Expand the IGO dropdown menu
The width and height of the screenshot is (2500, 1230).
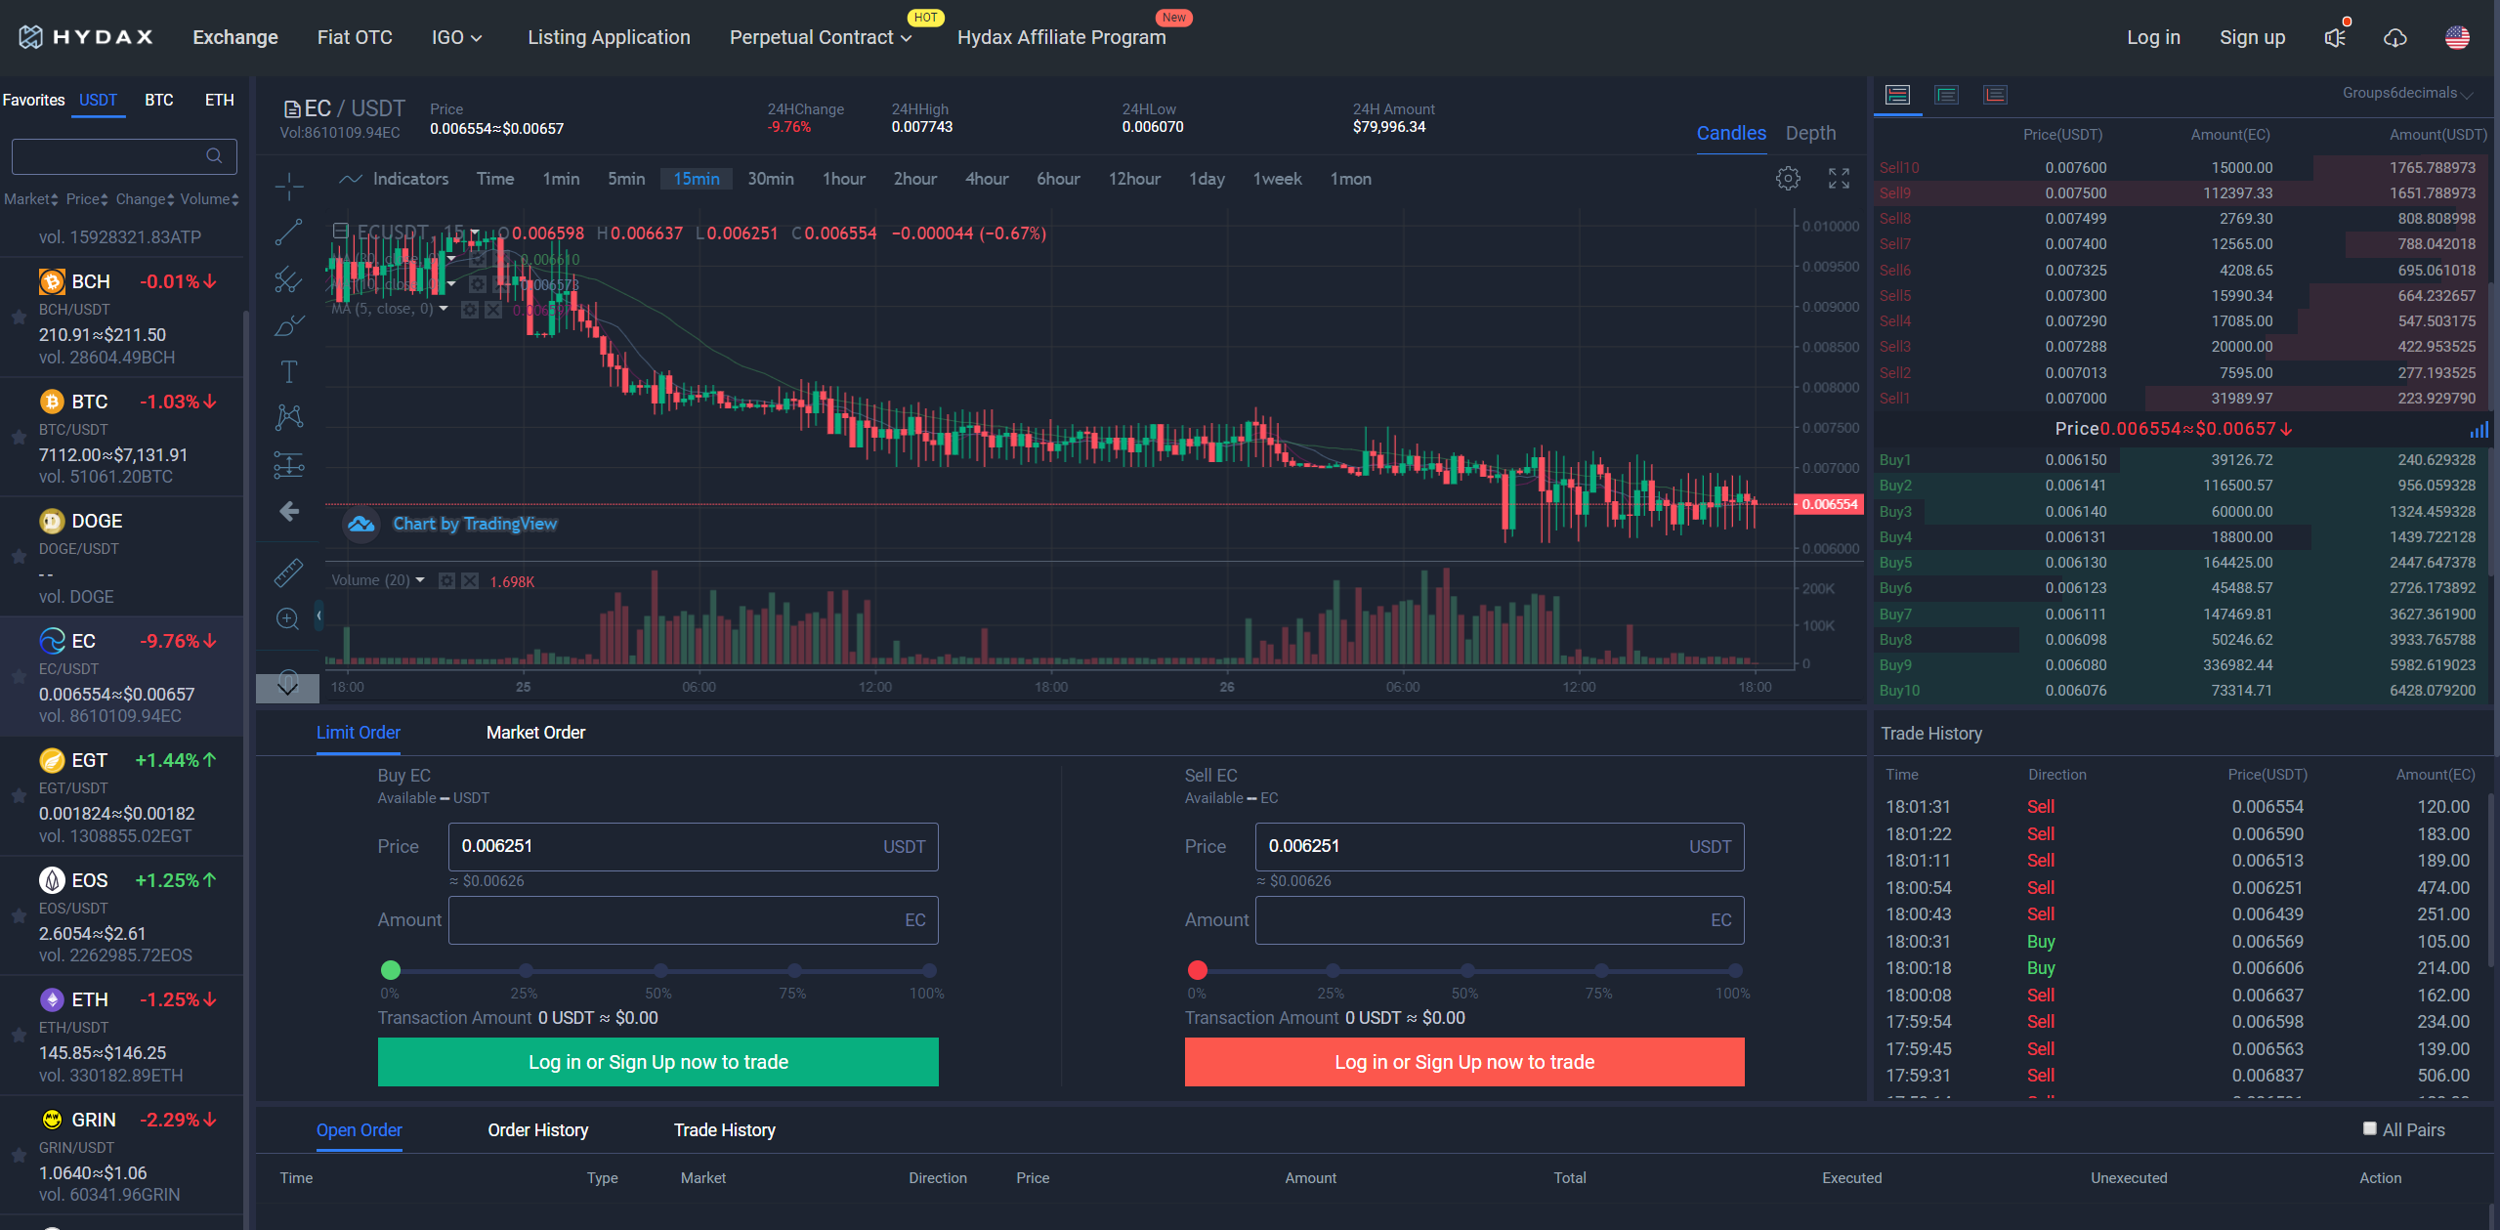[x=457, y=37]
